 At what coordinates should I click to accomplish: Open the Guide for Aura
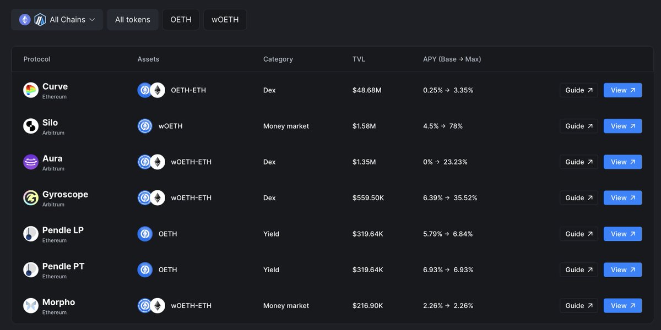578,162
